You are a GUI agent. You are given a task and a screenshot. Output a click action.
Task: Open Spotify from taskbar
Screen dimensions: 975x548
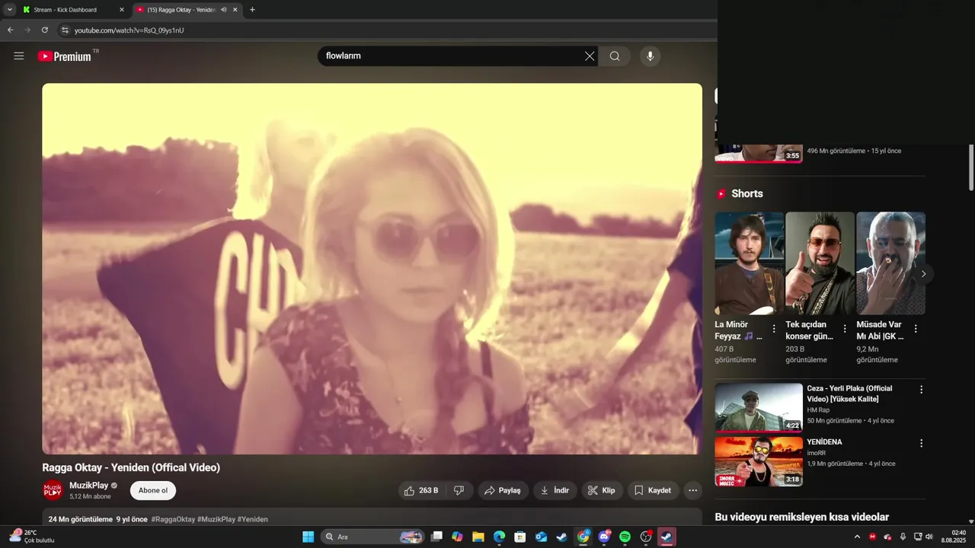pyautogui.click(x=625, y=537)
